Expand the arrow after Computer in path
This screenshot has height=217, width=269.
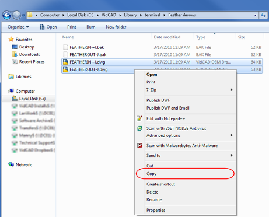pyautogui.click(x=63, y=15)
